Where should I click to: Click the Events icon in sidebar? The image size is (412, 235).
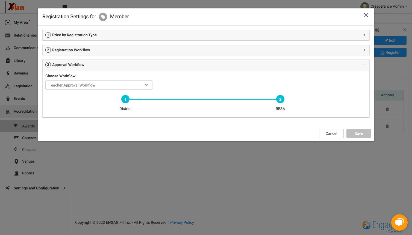click(x=8, y=99)
